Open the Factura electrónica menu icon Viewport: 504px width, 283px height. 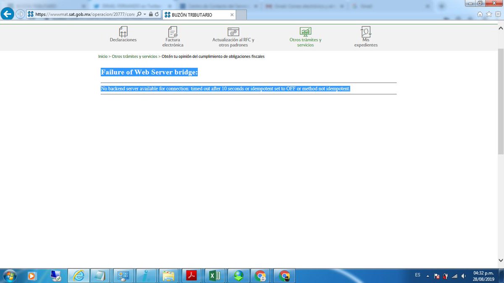(173, 31)
